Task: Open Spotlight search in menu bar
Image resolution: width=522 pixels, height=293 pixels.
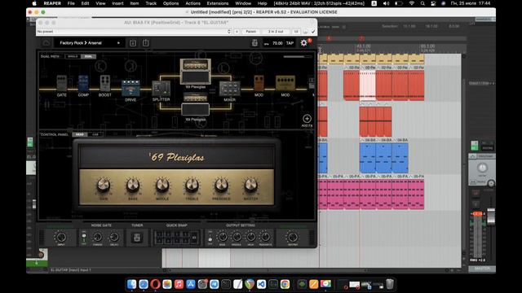Action: [422, 3]
